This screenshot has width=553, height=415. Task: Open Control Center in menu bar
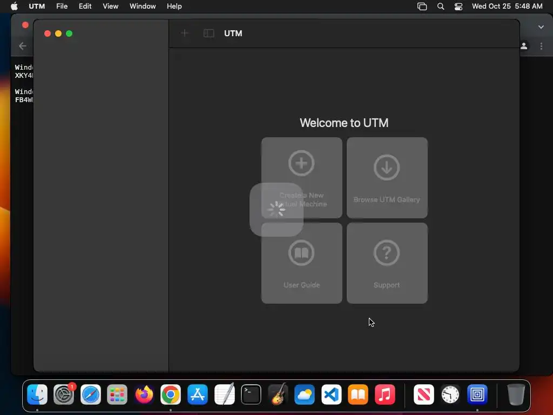(x=458, y=6)
